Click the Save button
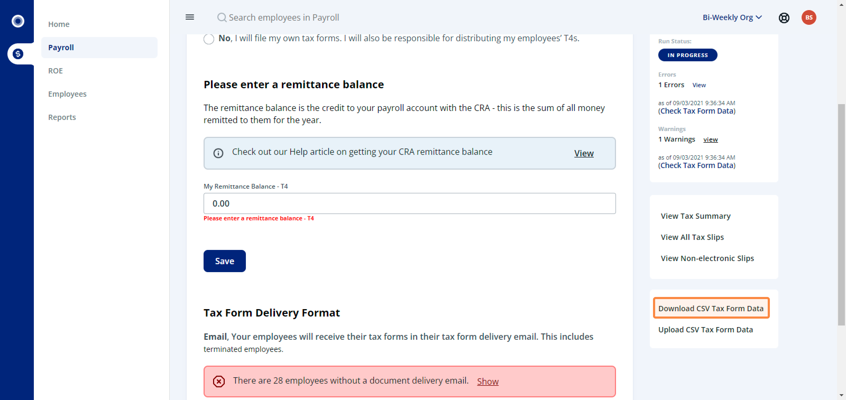 point(225,261)
